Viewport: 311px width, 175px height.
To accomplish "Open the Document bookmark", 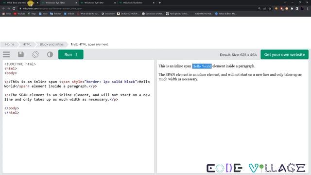I will click(x=108, y=14).
